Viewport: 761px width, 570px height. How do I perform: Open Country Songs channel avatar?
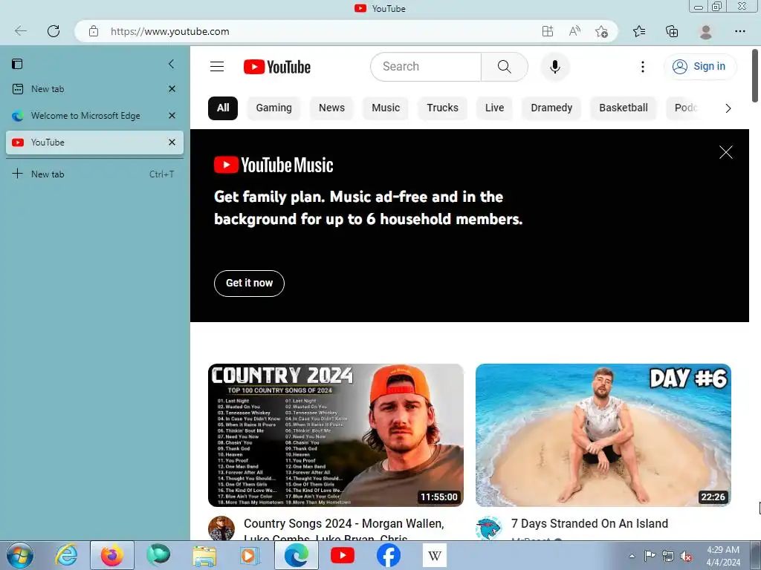221,528
